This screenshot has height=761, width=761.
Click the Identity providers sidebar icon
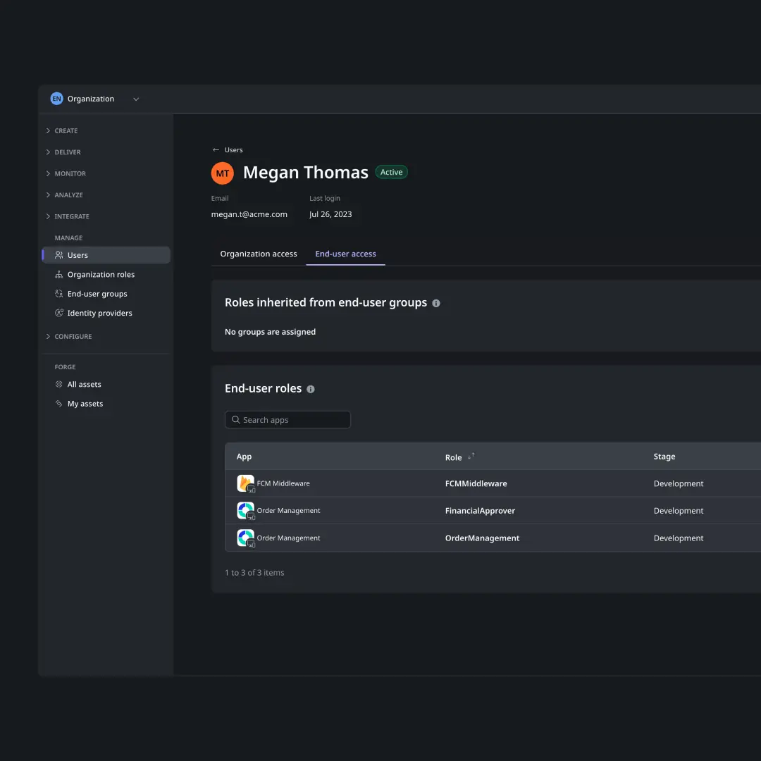(x=59, y=313)
